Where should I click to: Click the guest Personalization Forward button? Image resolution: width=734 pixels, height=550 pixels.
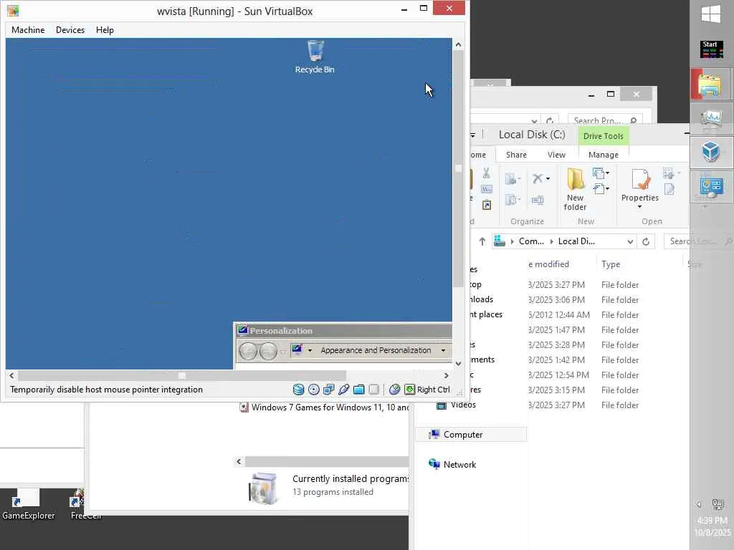pos(268,351)
